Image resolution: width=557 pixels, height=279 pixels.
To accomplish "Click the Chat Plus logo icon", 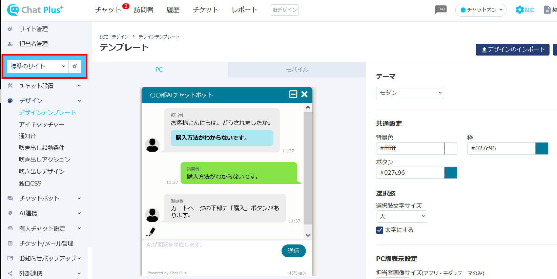I will [13, 10].
